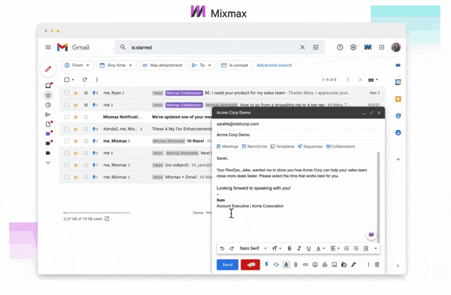Open Google apps grid

(382, 47)
